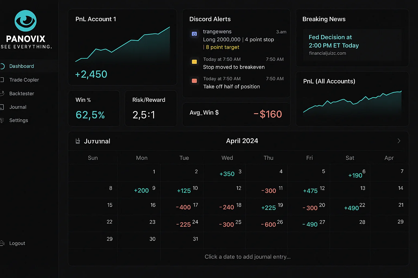Click the blue trangewens alert avatar icon
Image resolution: width=418 pixels, height=278 pixels.
tap(194, 34)
